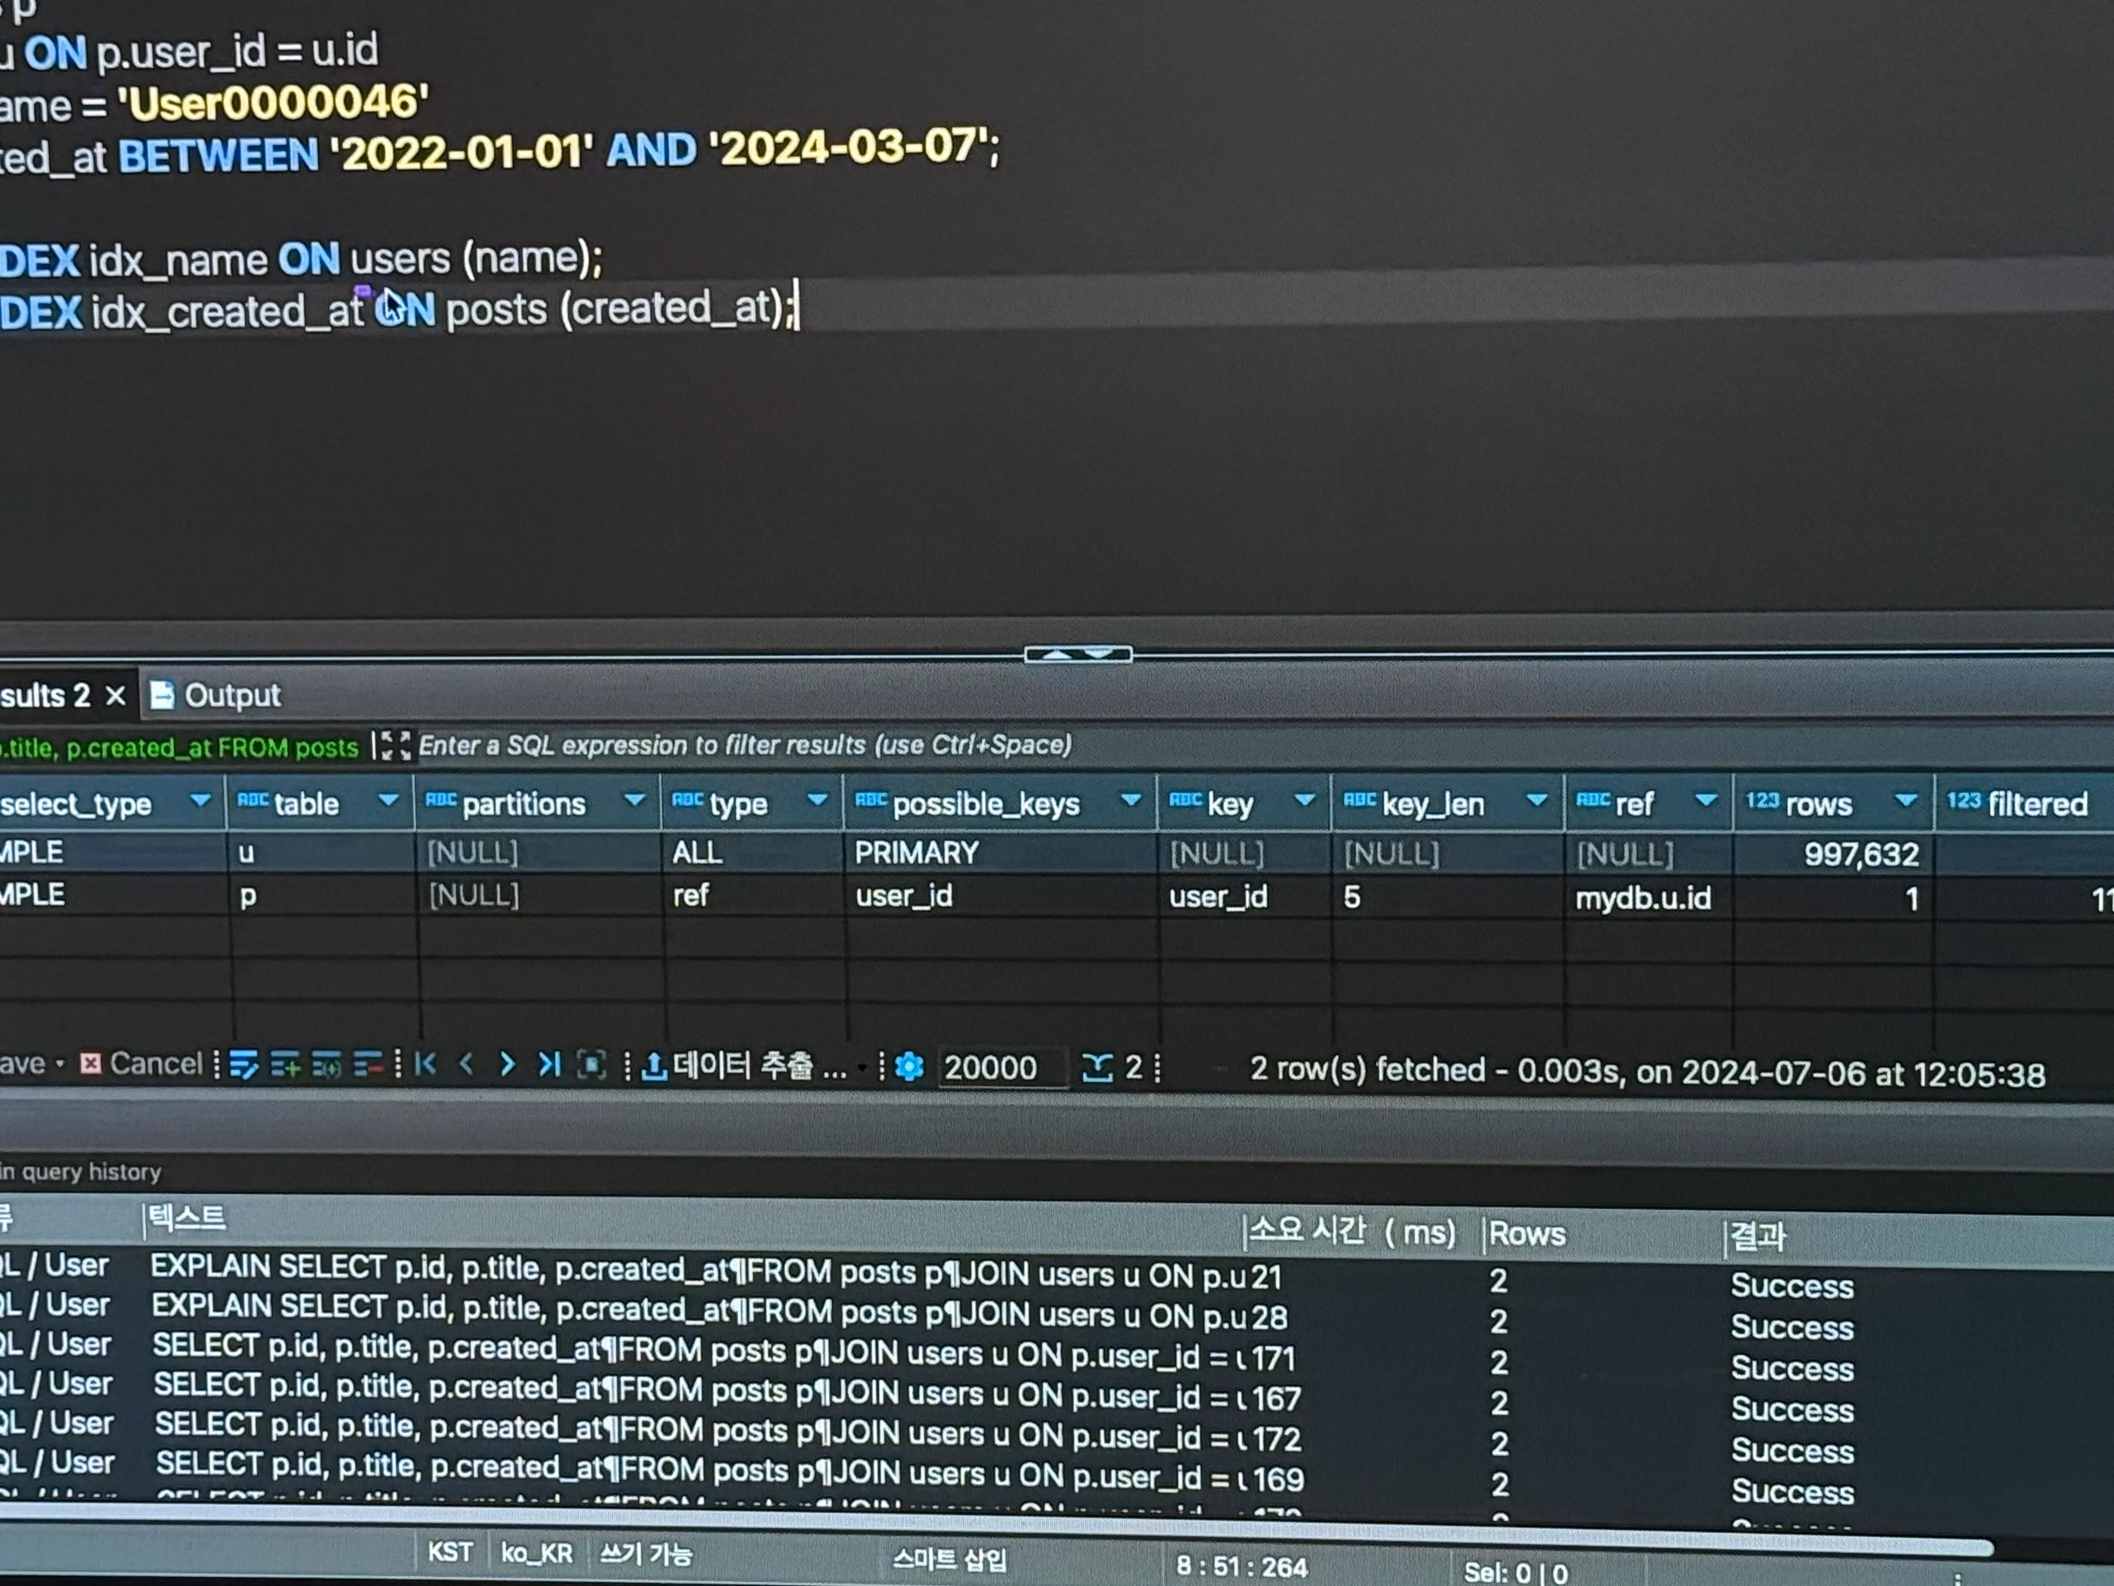The height and width of the screenshot is (1586, 2114).
Task: Go to first result page
Action: 426,1064
